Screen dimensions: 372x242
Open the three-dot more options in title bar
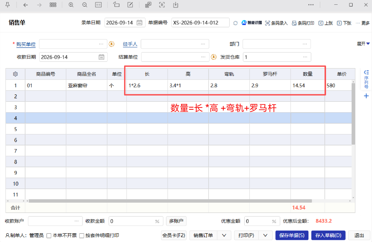tap(311, 5)
